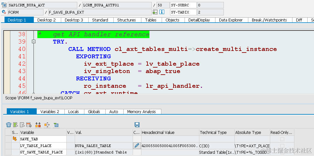314x156 pixels.
Task: Open the Standard tab
Action: pos(100,20)
